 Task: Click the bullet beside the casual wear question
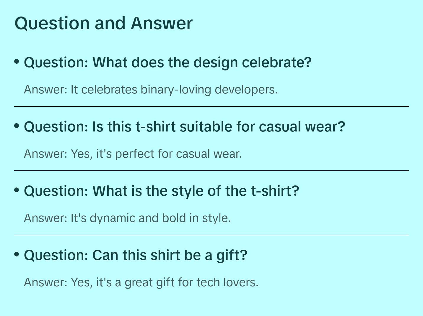click(x=17, y=126)
